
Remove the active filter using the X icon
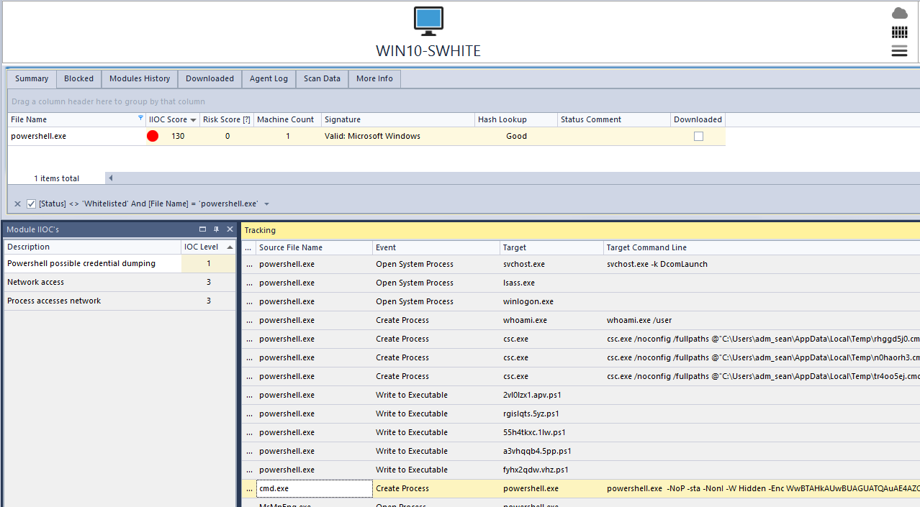point(18,204)
